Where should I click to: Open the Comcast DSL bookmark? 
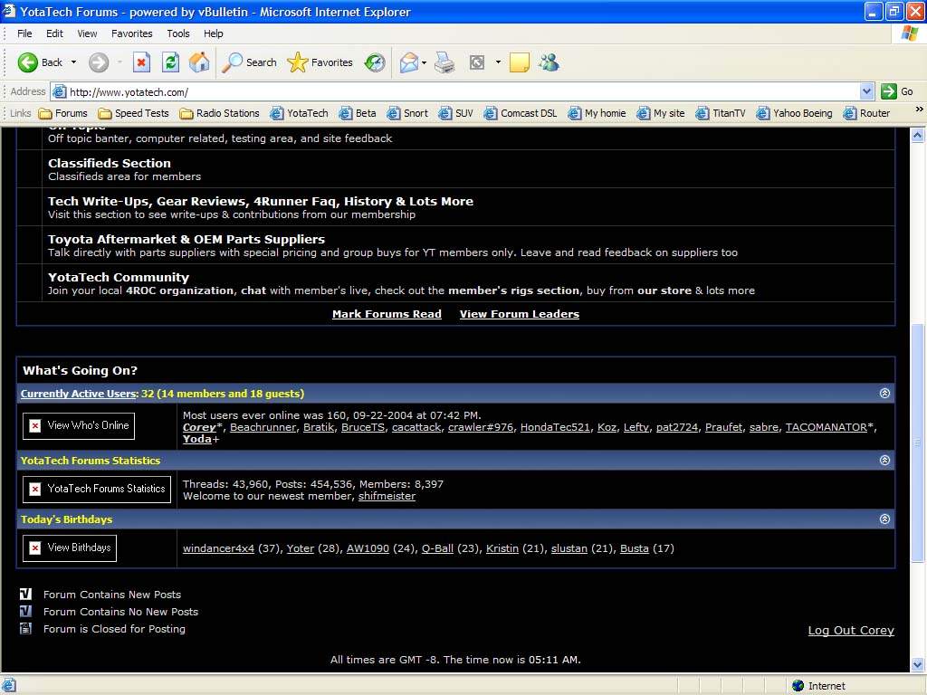click(521, 113)
